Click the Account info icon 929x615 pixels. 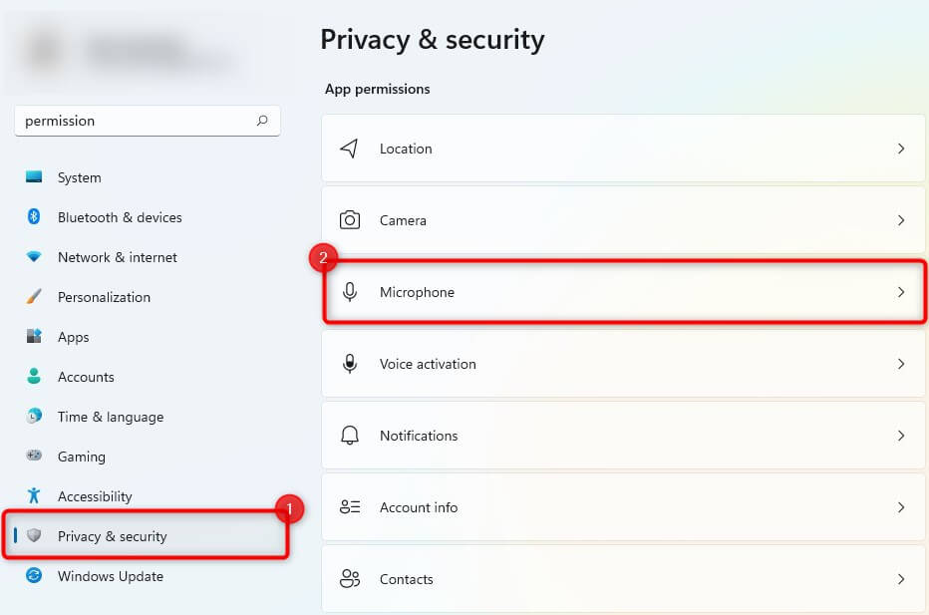pos(350,507)
